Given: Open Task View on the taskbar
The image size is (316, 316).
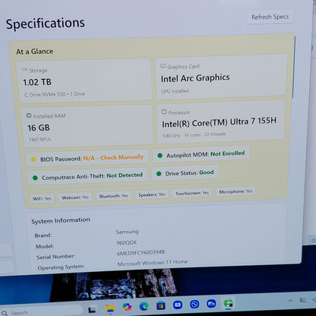Looking at the screenshot, I should click(x=92, y=309).
